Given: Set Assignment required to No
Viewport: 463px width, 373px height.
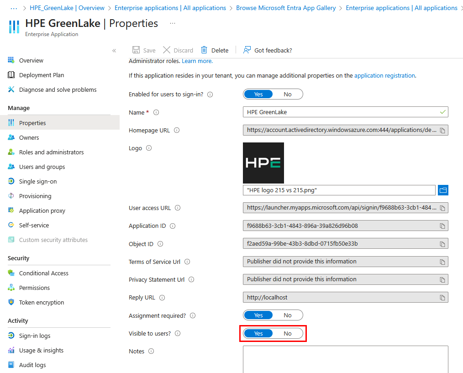Looking at the screenshot, I should [288, 315].
